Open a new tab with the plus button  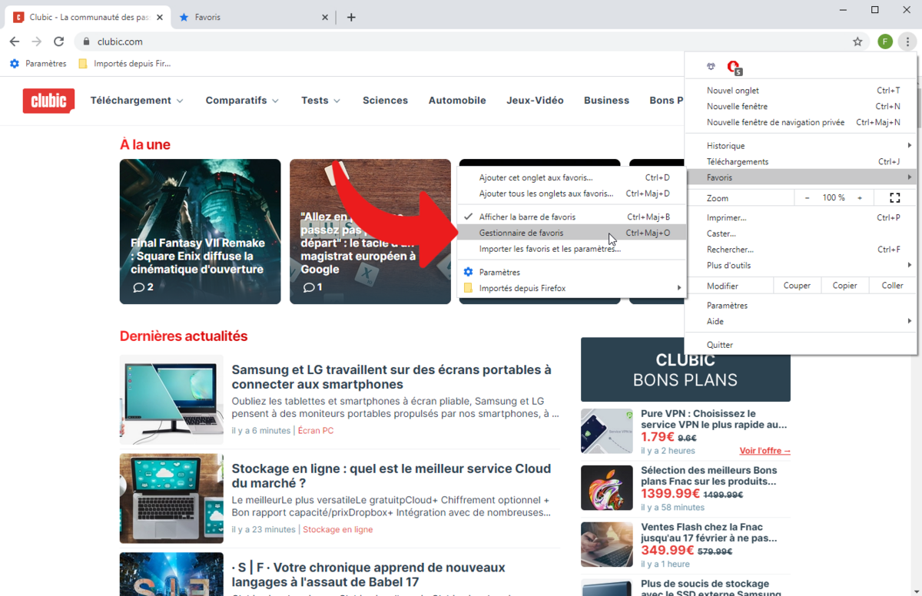(351, 17)
